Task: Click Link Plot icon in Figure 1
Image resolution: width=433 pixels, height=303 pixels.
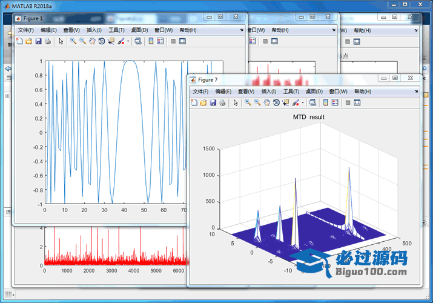Action: click(138, 41)
